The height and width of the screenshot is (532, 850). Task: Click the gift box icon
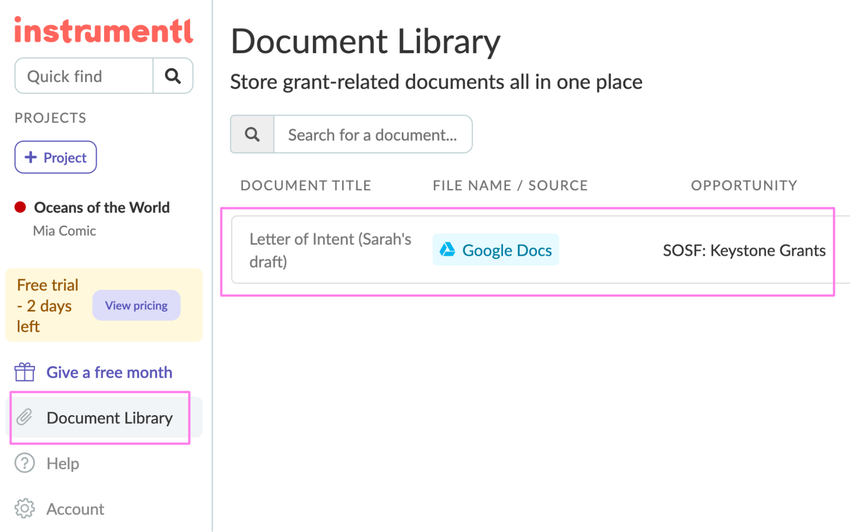pyautogui.click(x=25, y=372)
